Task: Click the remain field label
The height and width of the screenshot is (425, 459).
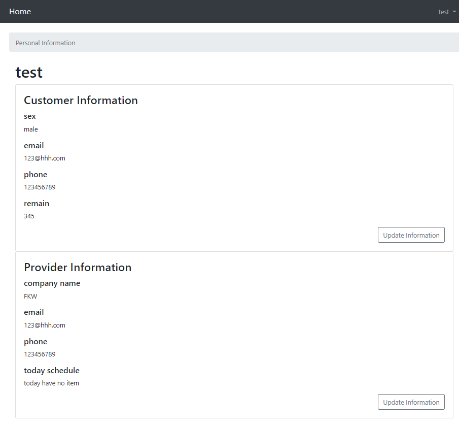Action: 37,204
